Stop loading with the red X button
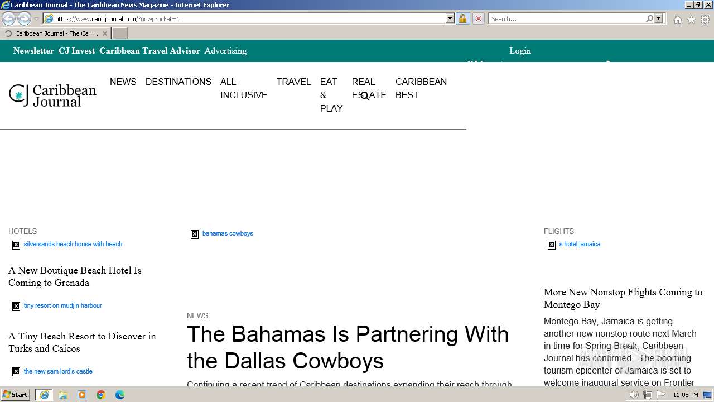The height and width of the screenshot is (402, 714). (x=478, y=18)
